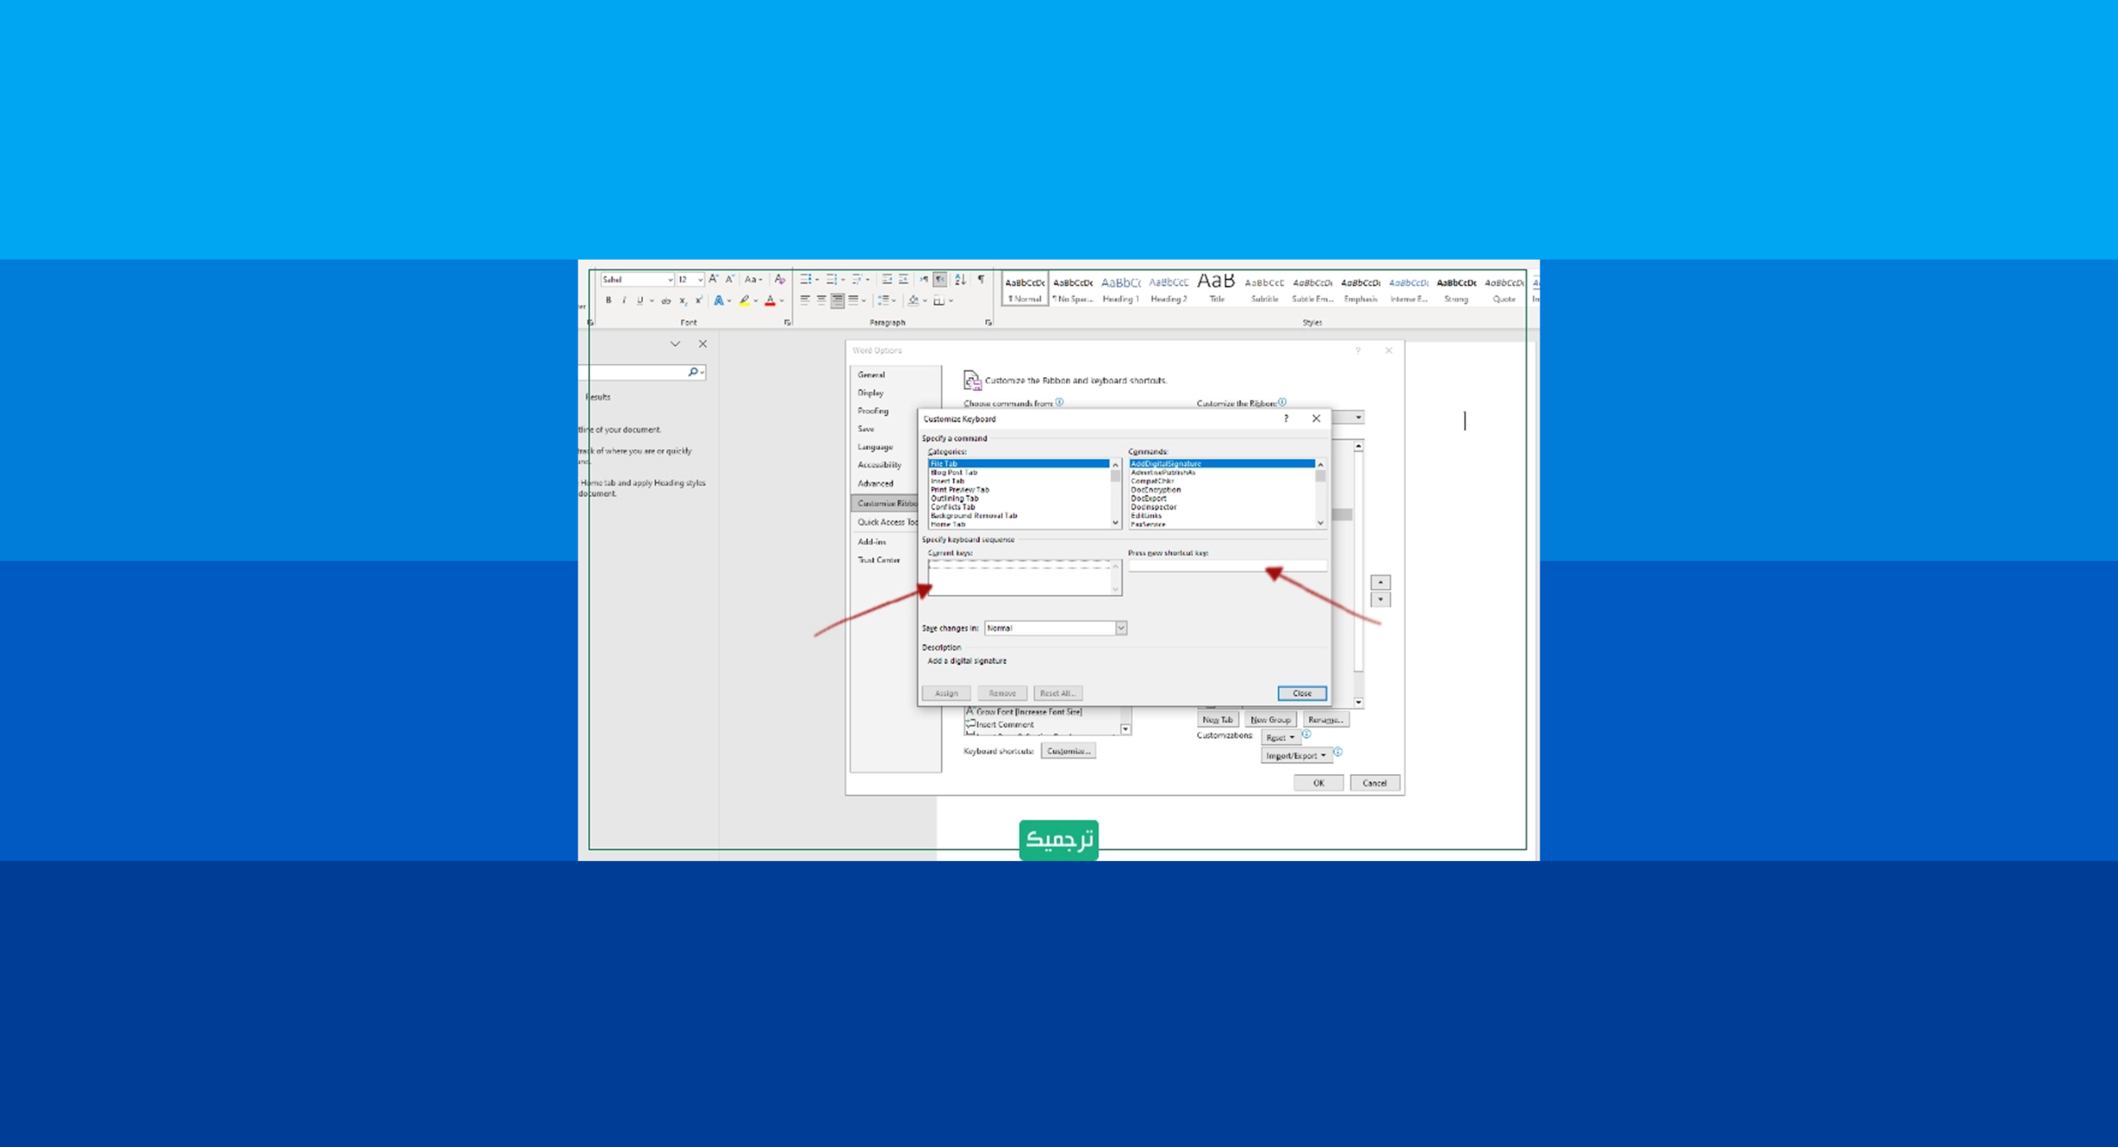This screenshot has width=2118, height=1147.
Task: Click the Clear All Formatting icon
Action: [779, 280]
